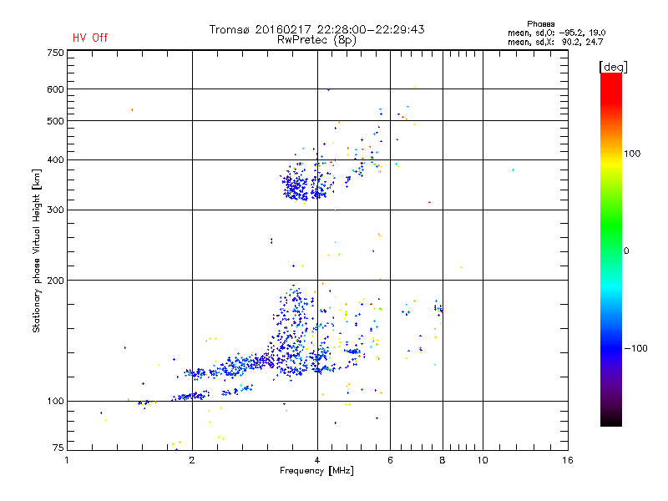Click the y-axis '750' tick label

click(x=55, y=53)
